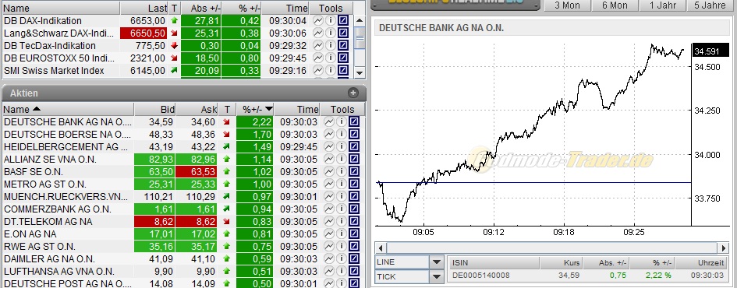Image resolution: width=737 pixels, height=288 pixels.
Task: Select the 5 Jahre chart range tab
Action: pyautogui.click(x=711, y=5)
